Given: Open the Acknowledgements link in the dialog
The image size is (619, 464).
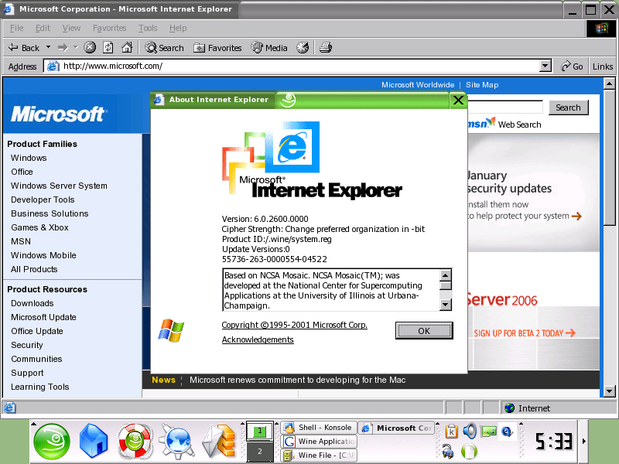Looking at the screenshot, I should click(258, 339).
